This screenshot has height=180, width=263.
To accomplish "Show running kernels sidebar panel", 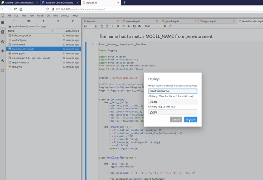I will (x=3, y=32).
